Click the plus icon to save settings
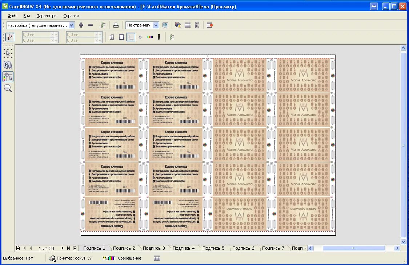This screenshot has height=265, width=409. click(81, 25)
